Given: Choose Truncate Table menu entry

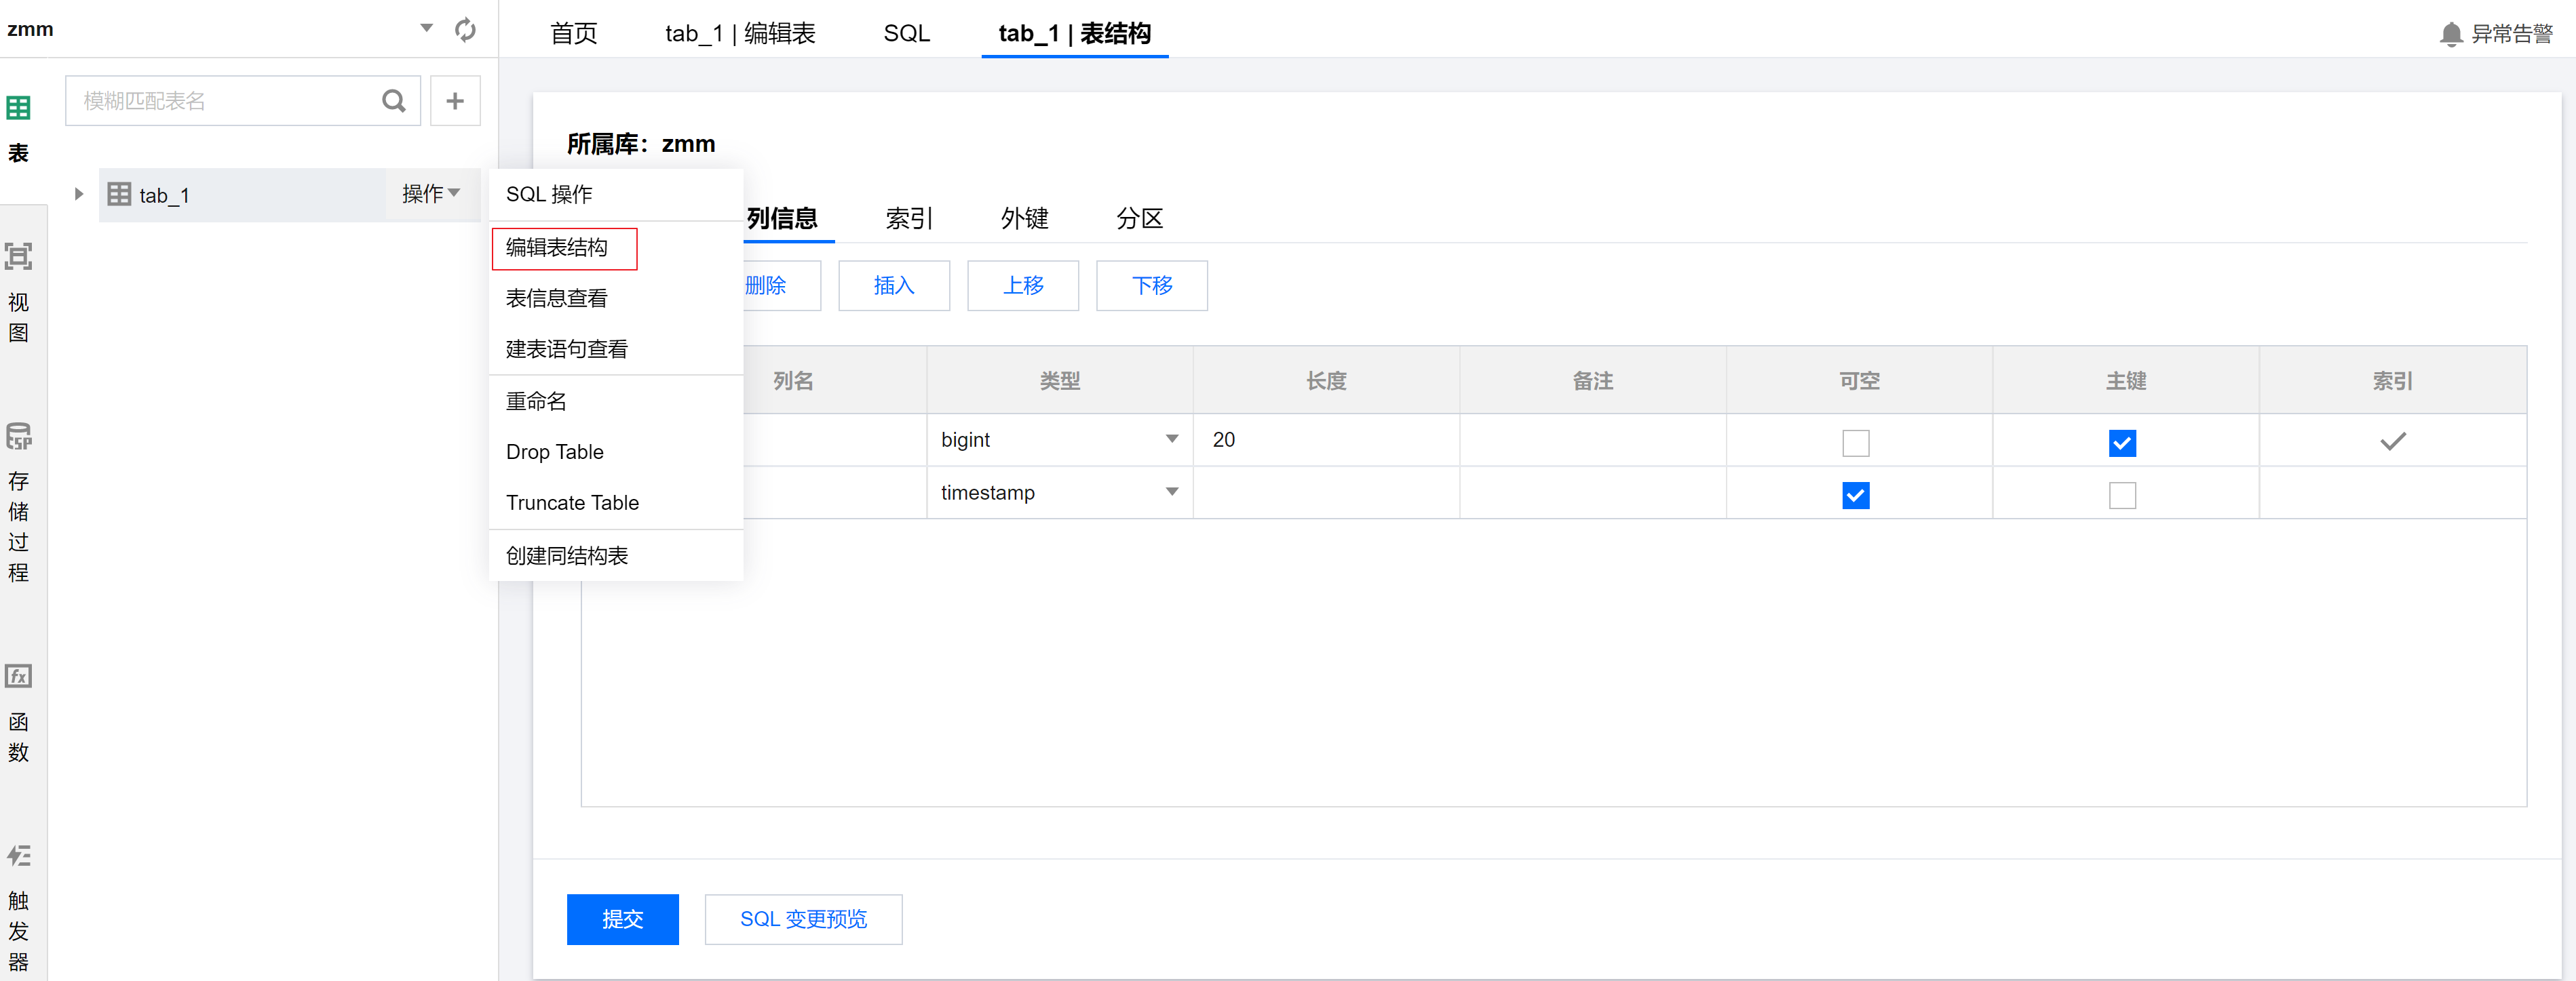Looking at the screenshot, I should click(x=572, y=502).
